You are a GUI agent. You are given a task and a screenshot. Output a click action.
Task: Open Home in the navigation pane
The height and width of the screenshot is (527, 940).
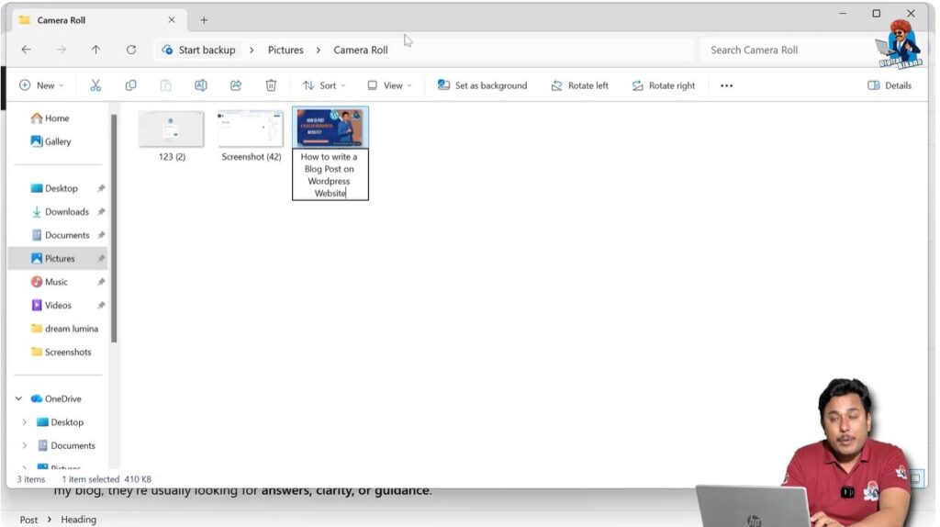pos(50,118)
